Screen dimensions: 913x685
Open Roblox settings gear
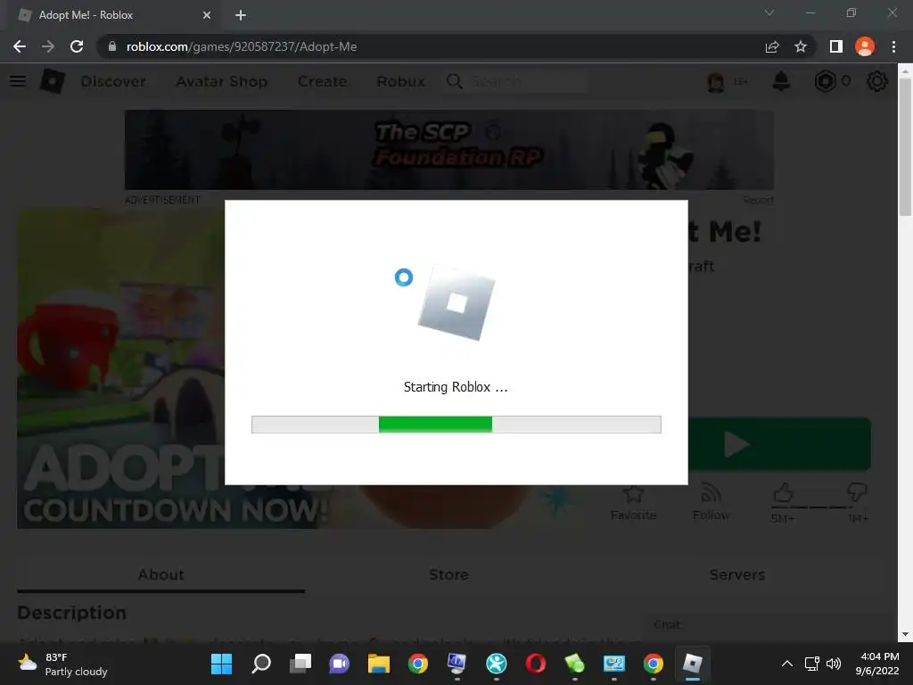877,81
